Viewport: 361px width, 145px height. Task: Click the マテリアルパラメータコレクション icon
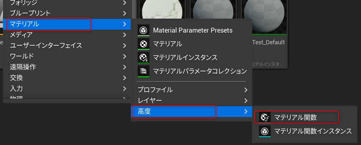pyautogui.click(x=144, y=71)
